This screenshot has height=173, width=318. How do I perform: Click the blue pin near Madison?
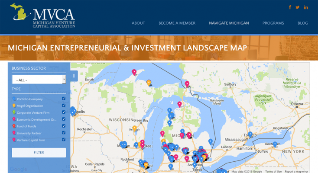[123, 144]
